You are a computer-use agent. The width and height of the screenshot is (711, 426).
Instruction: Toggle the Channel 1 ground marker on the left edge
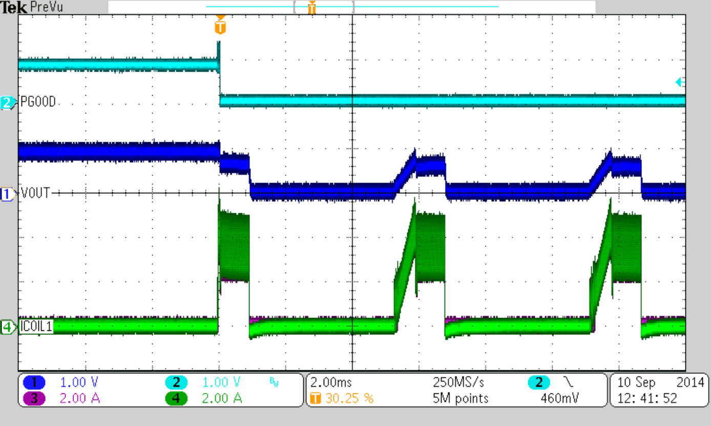tap(7, 193)
